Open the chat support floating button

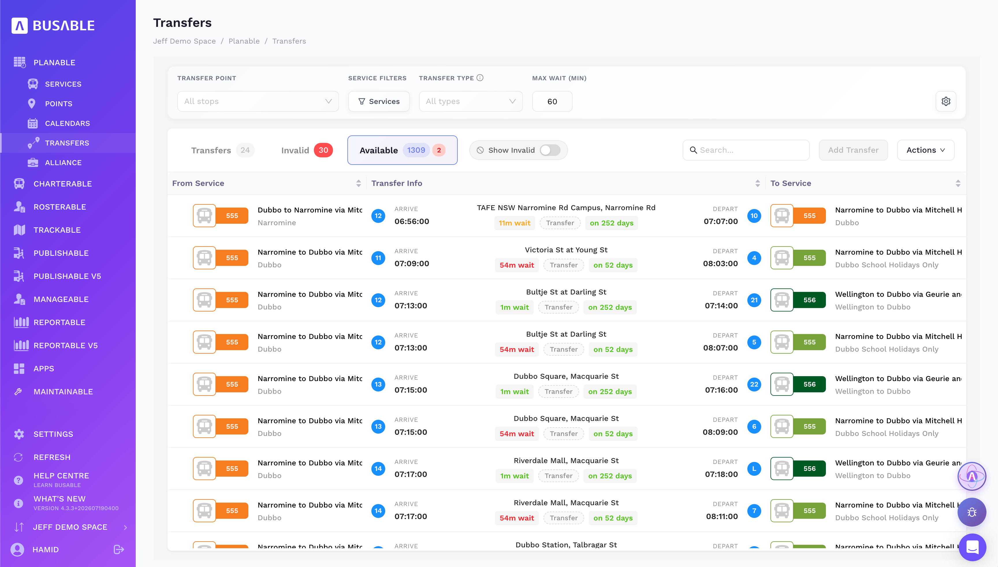tap(972, 547)
